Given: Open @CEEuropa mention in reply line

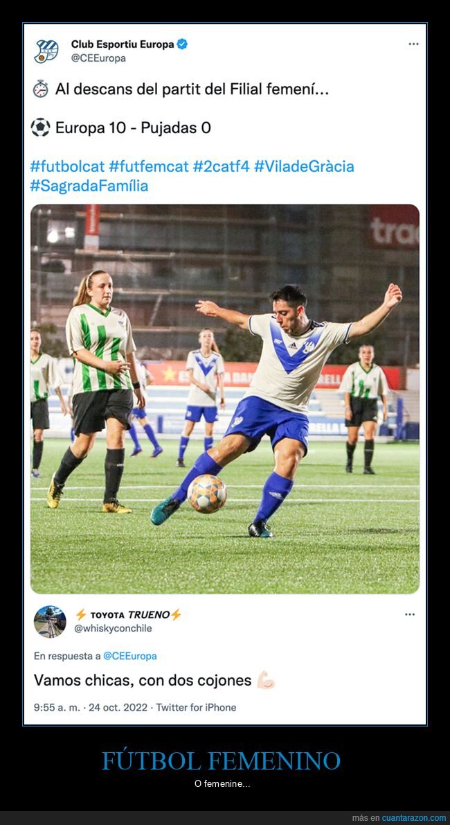Looking at the screenshot, I should click(130, 656).
